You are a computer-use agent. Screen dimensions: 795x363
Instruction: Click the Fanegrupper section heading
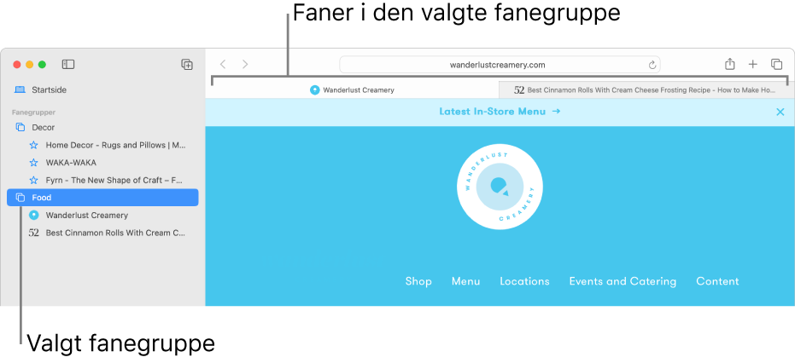pos(33,112)
